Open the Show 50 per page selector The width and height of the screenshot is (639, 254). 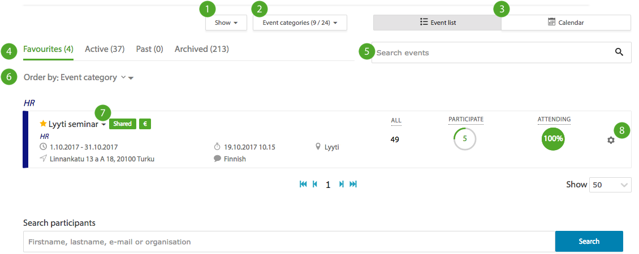click(611, 185)
